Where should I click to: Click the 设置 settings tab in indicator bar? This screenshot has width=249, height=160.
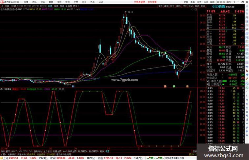108,151
